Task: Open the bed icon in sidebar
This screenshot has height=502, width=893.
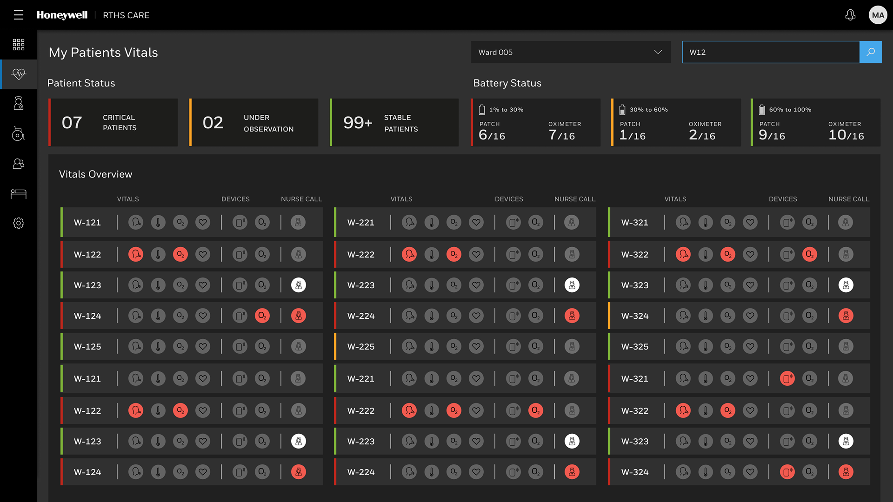Action: [19, 194]
